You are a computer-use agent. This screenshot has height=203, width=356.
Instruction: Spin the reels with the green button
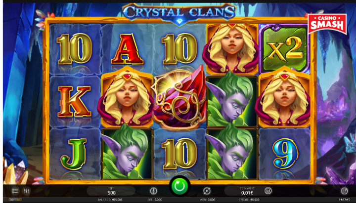click(179, 186)
